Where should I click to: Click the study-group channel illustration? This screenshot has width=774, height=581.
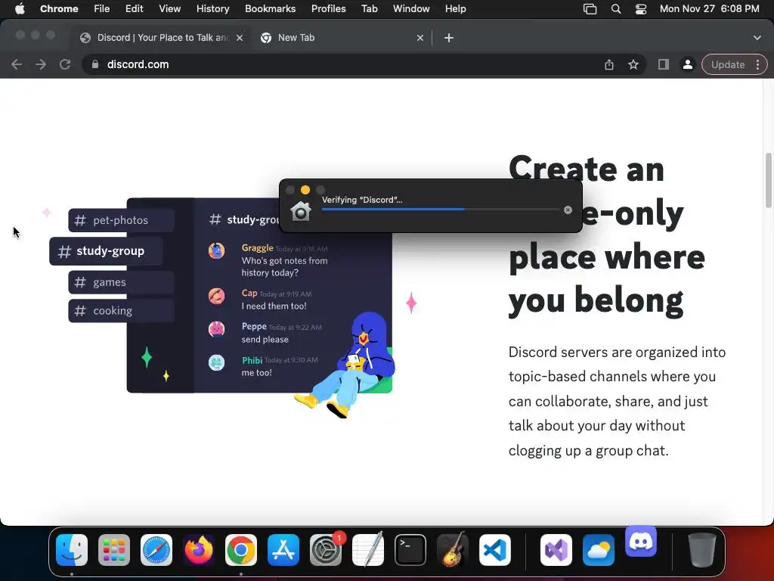tap(106, 251)
